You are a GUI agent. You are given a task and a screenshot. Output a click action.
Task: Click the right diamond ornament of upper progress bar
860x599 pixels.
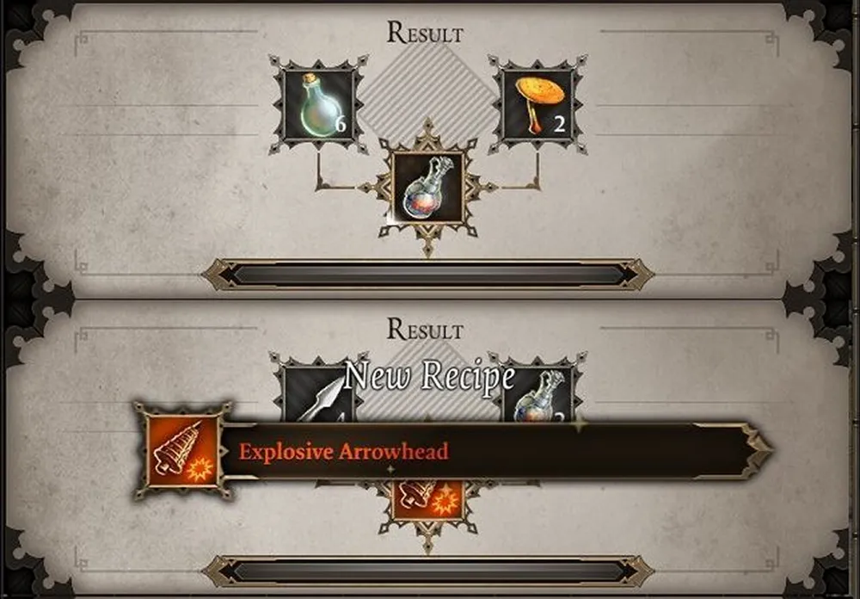click(x=636, y=275)
